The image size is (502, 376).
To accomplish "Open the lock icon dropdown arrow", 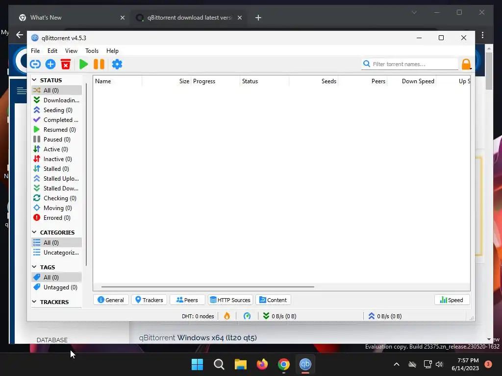I will (x=471, y=69).
